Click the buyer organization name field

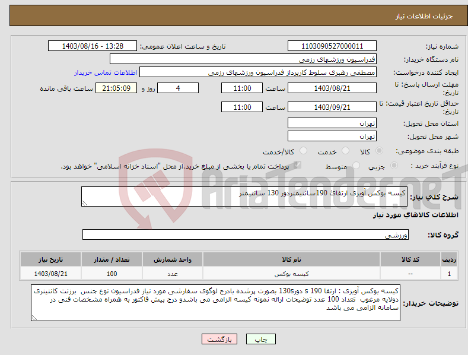coord(243,59)
